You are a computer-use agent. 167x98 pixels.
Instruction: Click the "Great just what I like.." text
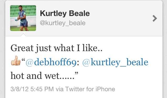click(x=56, y=48)
